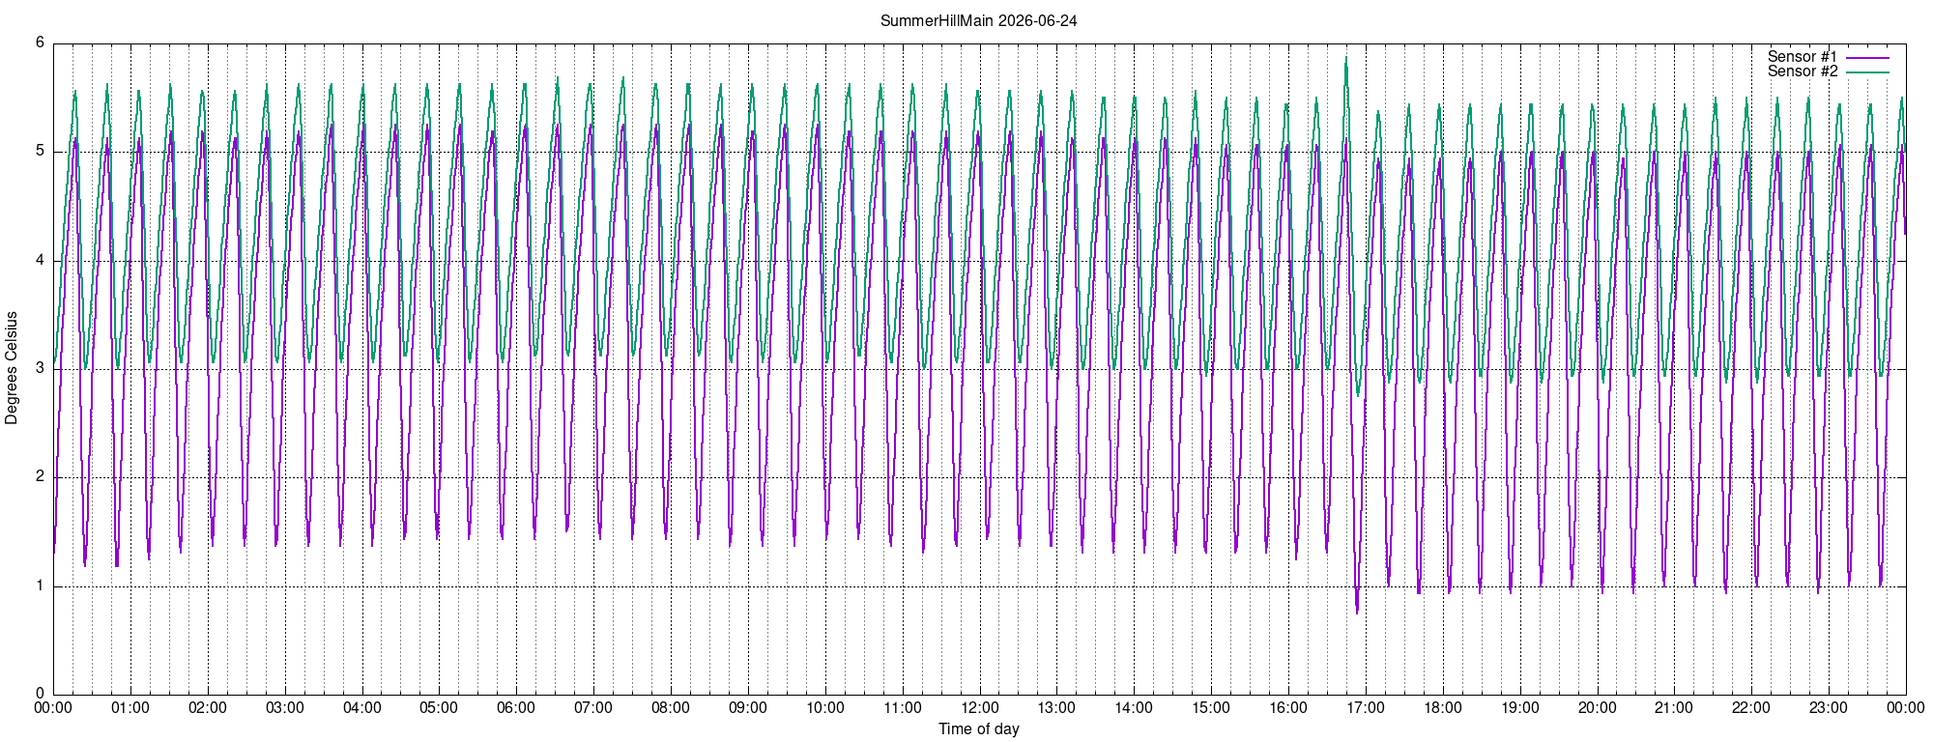1933x742 pixels.
Task: Click the 12:00 time tick label
Action: pos(979,707)
